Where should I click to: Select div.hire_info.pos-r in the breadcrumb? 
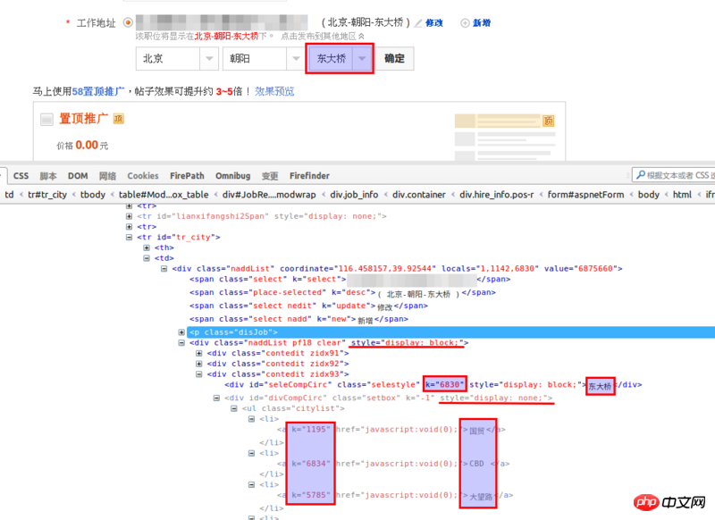point(497,195)
